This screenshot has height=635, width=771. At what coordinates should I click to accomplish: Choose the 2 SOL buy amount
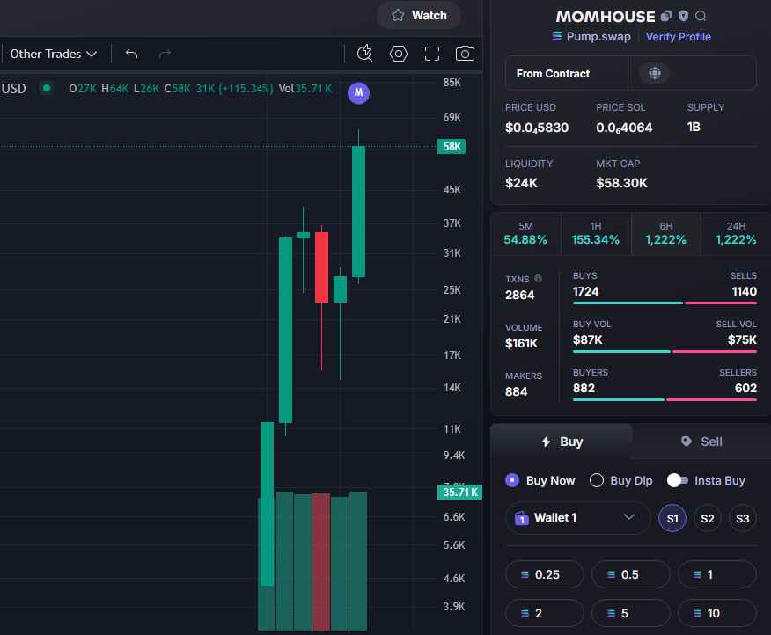click(544, 613)
